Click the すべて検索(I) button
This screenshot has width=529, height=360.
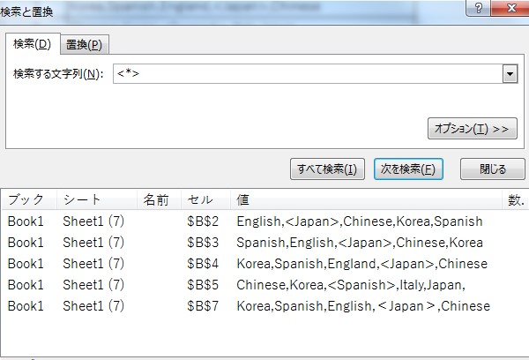(327, 169)
